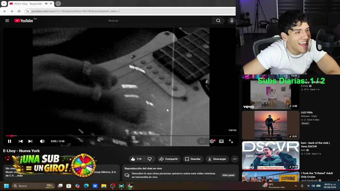Open the LUZ FRIA video title
This screenshot has height=191, width=340.
pyautogui.click(x=307, y=112)
